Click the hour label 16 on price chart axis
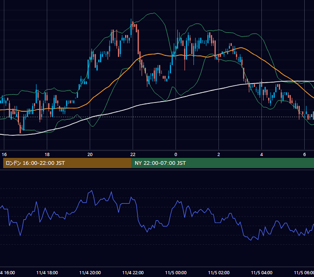Viewport: 314px width, 277px height. (x=4, y=155)
